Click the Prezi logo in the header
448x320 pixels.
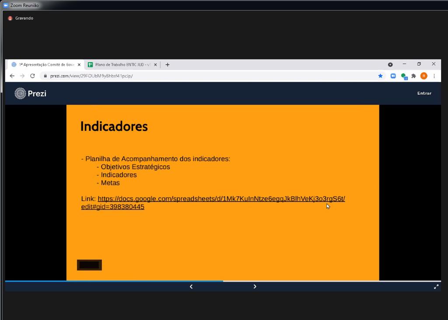tap(30, 93)
